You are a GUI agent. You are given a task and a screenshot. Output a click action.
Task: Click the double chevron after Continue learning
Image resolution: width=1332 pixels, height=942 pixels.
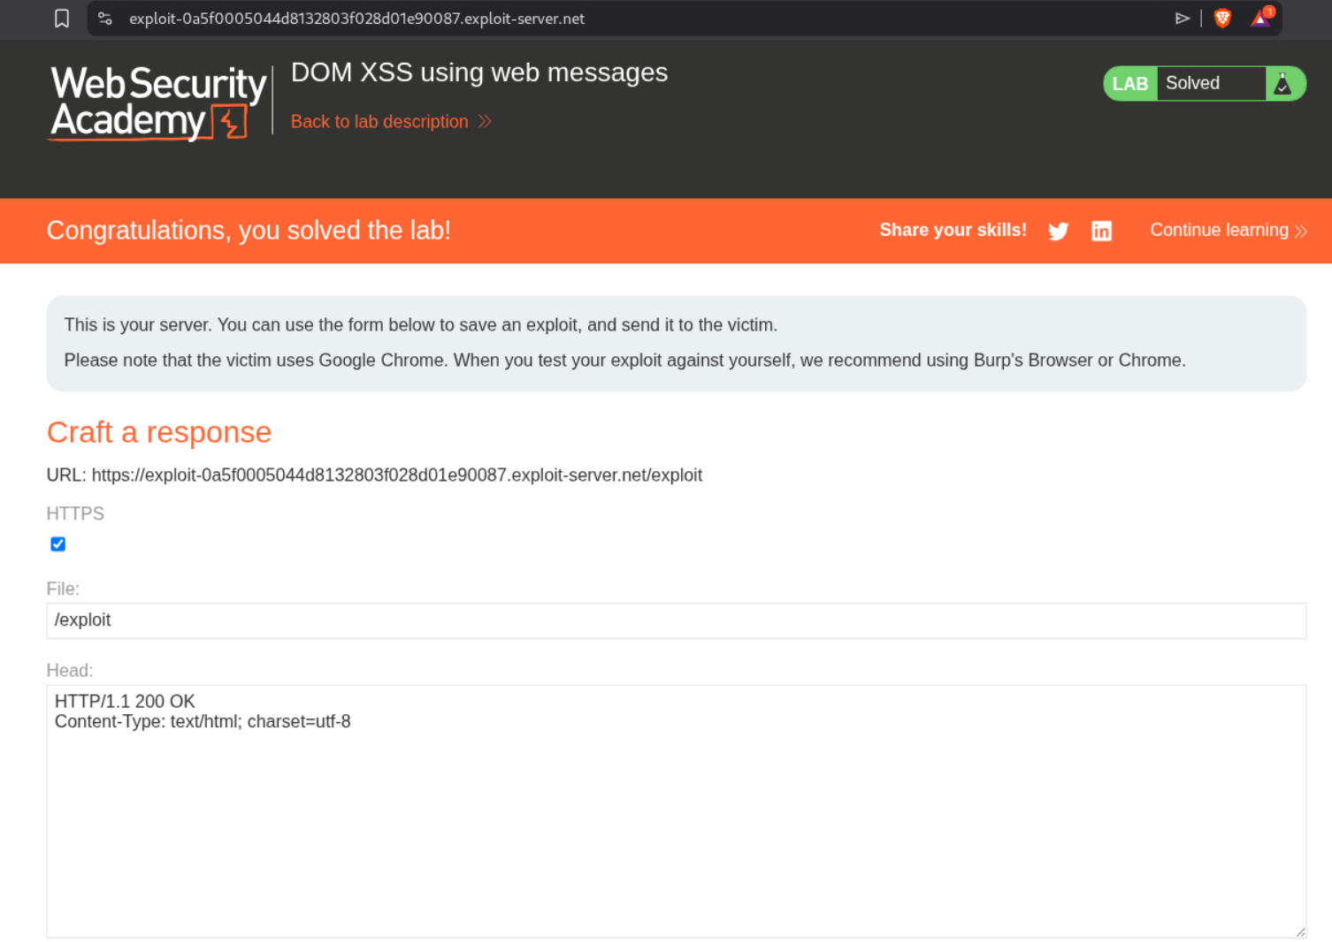1300,232
